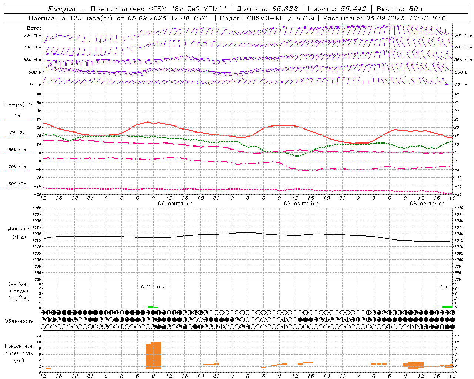The width and height of the screenshot is (474, 379).
Task: Click the 'Kurgan' station title
Action: [62, 9]
